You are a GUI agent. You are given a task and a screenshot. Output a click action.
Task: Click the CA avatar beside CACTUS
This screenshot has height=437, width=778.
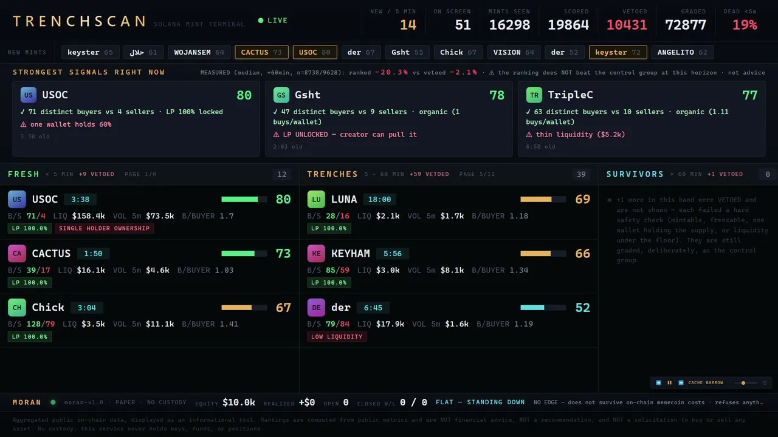coord(17,253)
